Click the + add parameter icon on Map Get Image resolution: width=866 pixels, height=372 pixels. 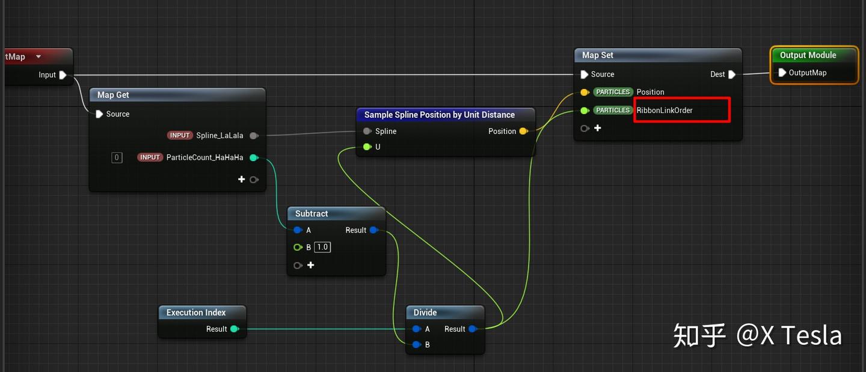click(x=241, y=179)
